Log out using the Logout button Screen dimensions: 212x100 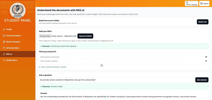pyautogui.click(x=204, y=4)
